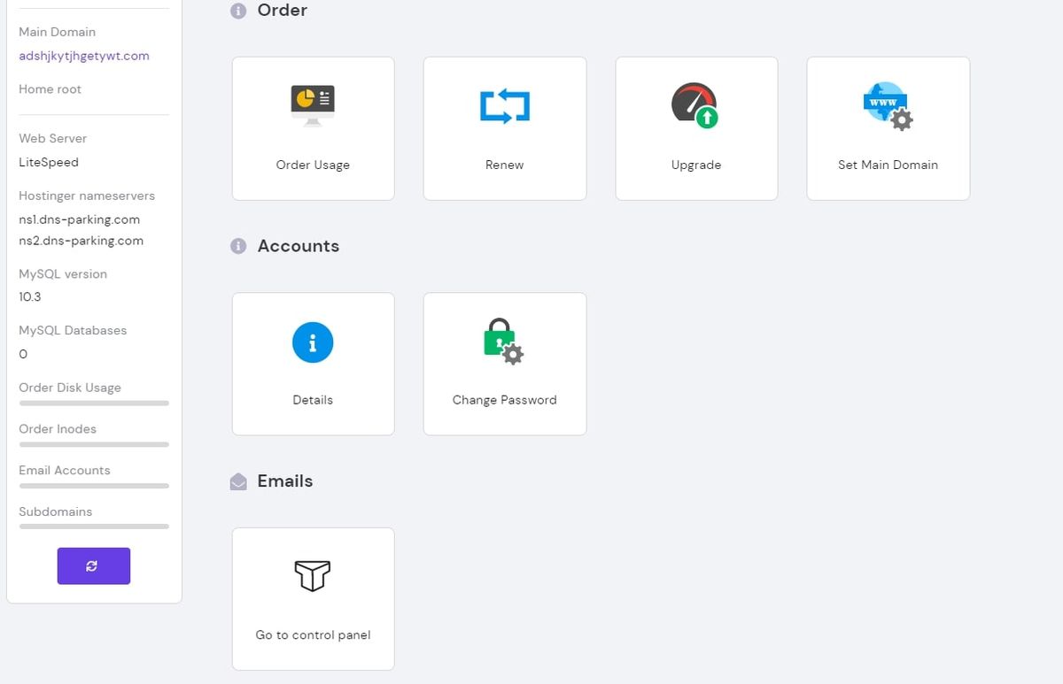The height and width of the screenshot is (684, 1063).
Task: Click the envelope icon beside Emails heading
Action: [x=237, y=480]
